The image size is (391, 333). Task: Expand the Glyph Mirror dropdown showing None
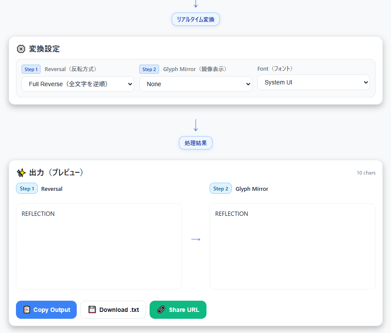195,84
